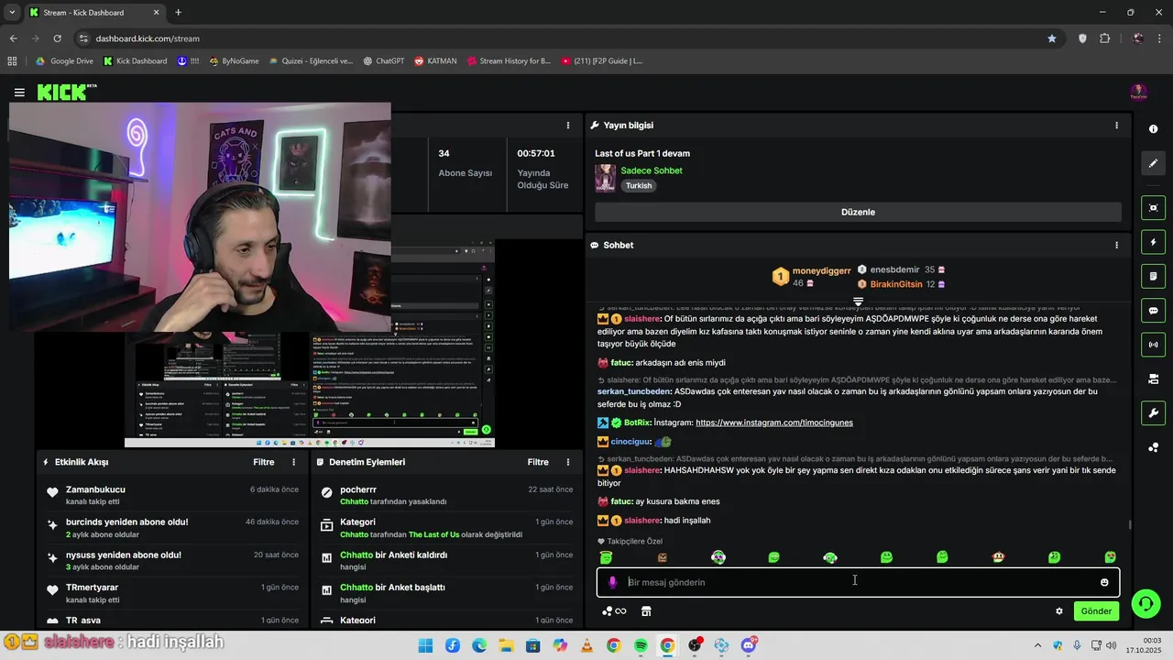Click the points infinity icon below chat
The height and width of the screenshot is (660, 1173).
(614, 611)
